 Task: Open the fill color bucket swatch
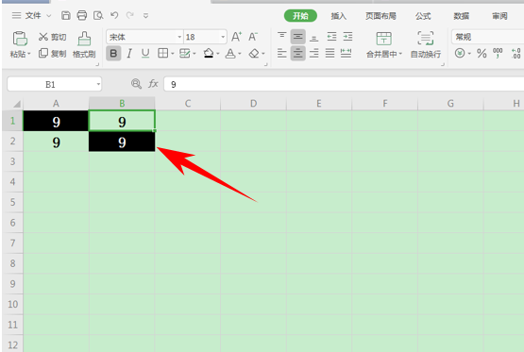pos(209,54)
